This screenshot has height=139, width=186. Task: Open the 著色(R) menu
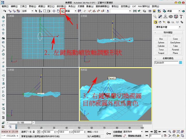click(x=115, y=6)
